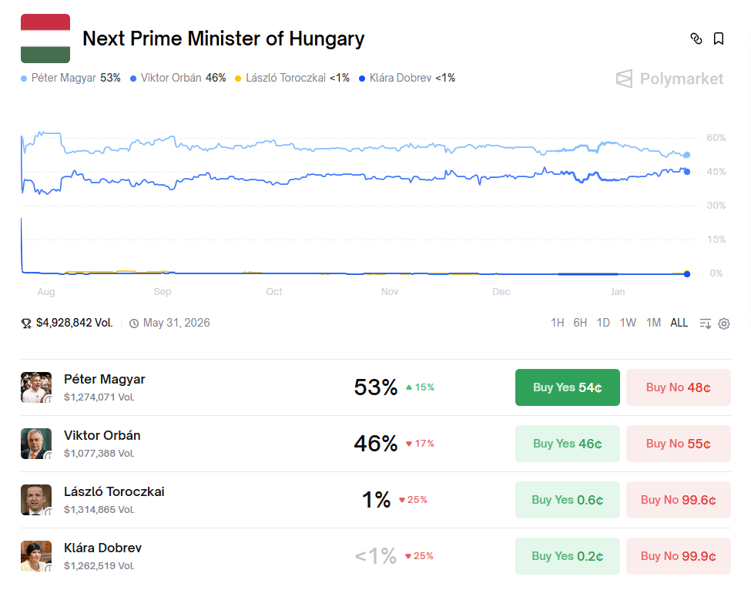
Task: Click the trophy volume icon
Action: 26,323
